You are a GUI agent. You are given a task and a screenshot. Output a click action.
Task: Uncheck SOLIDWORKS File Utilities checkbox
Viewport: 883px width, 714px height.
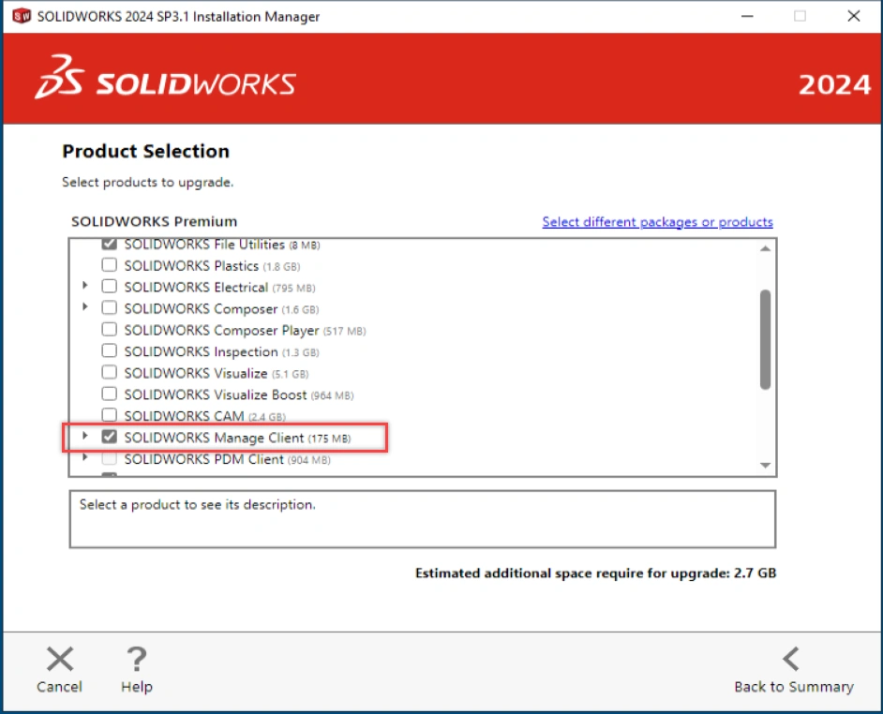(110, 244)
